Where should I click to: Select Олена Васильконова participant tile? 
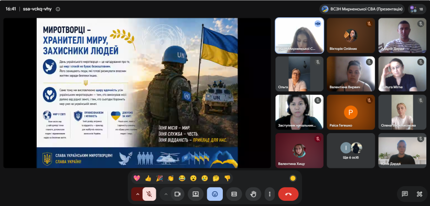402,112
